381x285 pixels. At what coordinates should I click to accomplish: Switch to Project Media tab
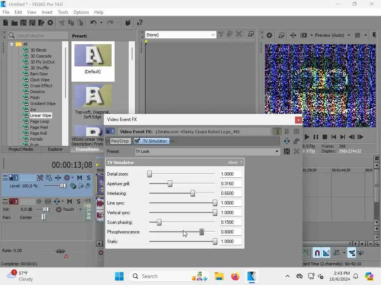[x=21, y=149]
